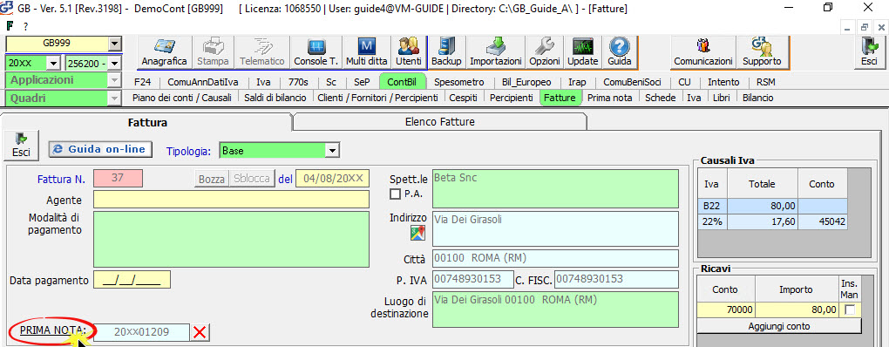
Task: Click the P. IVA field
Action: 473,279
